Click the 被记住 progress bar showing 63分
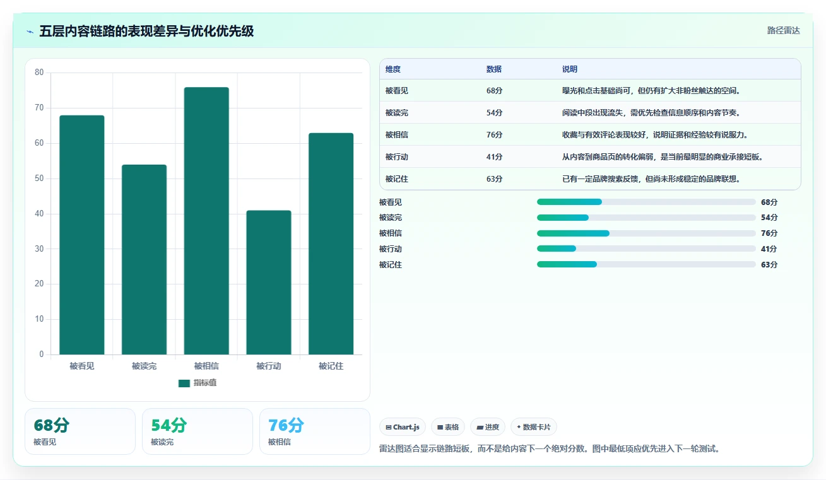The image size is (826, 480). 646,264
